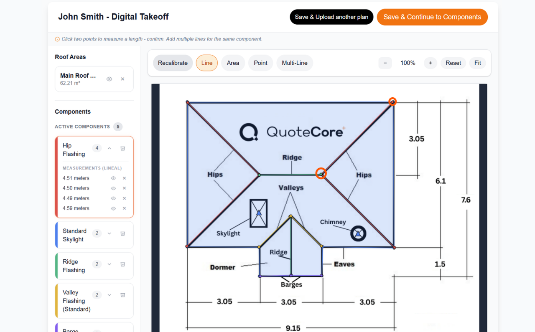
Task: Click Save & Upload another plan
Action: tap(331, 17)
